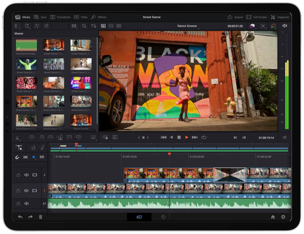Delete selection with the trash icon
The height and width of the screenshot is (234, 304).
coord(40,217)
